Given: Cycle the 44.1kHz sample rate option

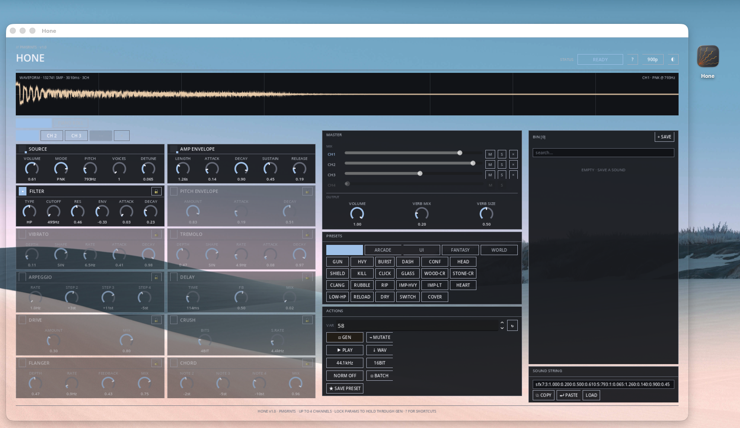Looking at the screenshot, I should coord(345,363).
